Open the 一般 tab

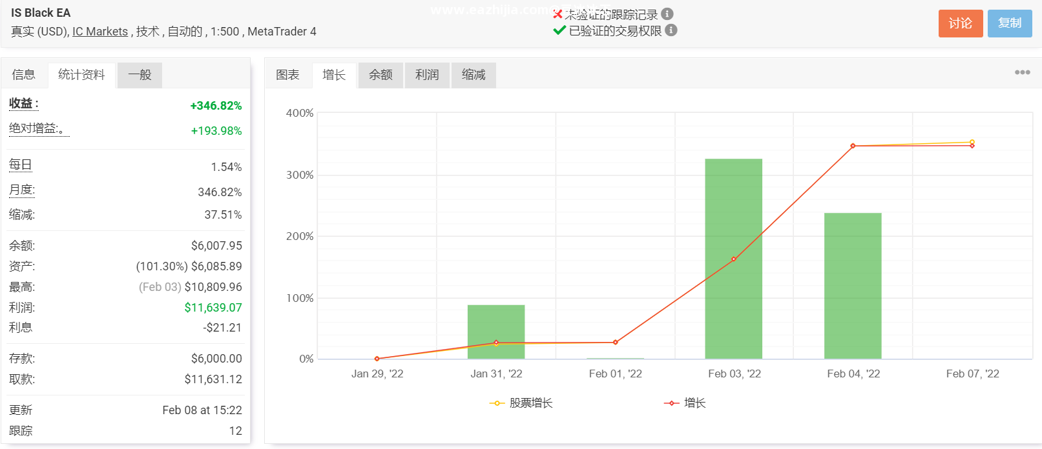[140, 75]
